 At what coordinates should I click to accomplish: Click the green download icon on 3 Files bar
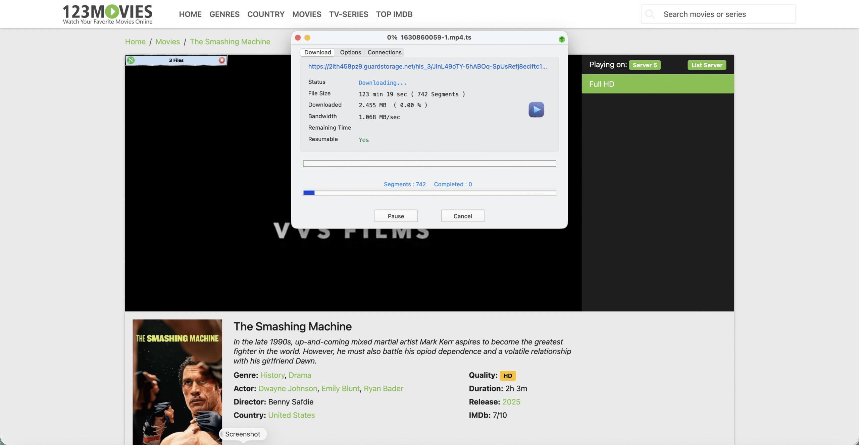pos(131,60)
